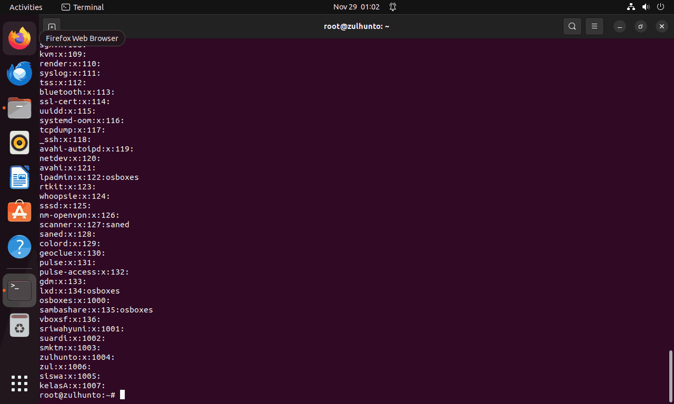The width and height of the screenshot is (674, 404).
Task: Select the Terminal icon in dock
Action: click(x=19, y=290)
